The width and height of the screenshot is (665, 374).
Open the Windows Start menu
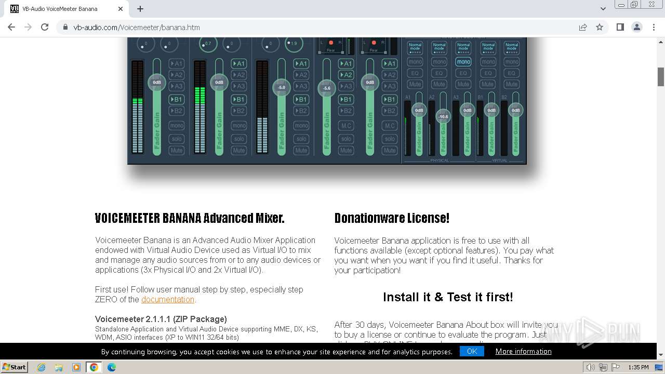(x=15, y=367)
